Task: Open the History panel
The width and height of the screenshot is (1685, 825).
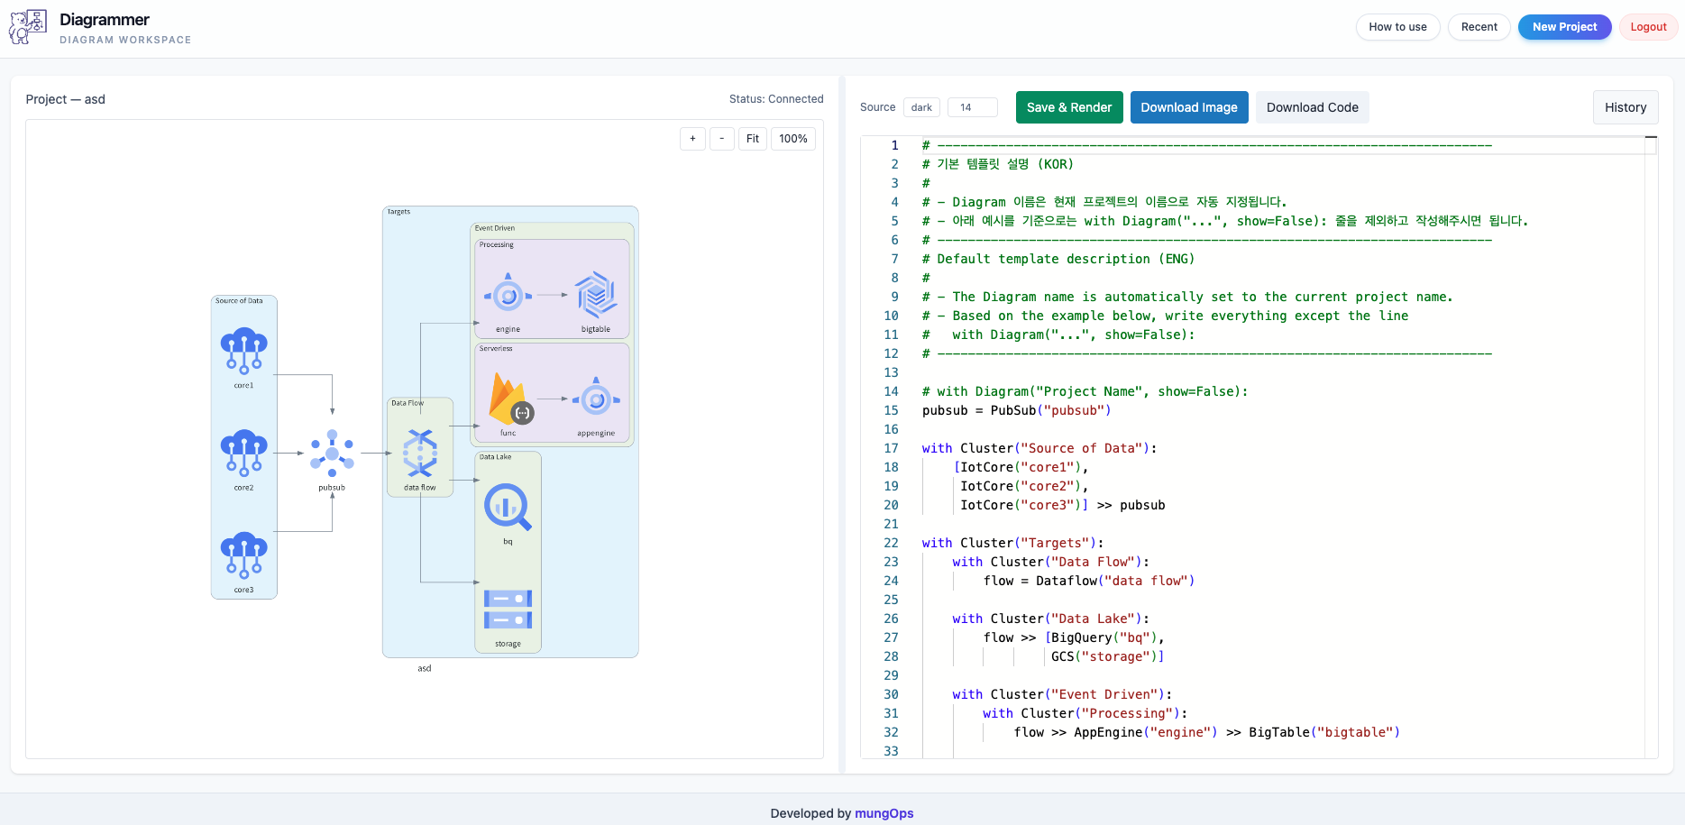Action: [x=1625, y=107]
